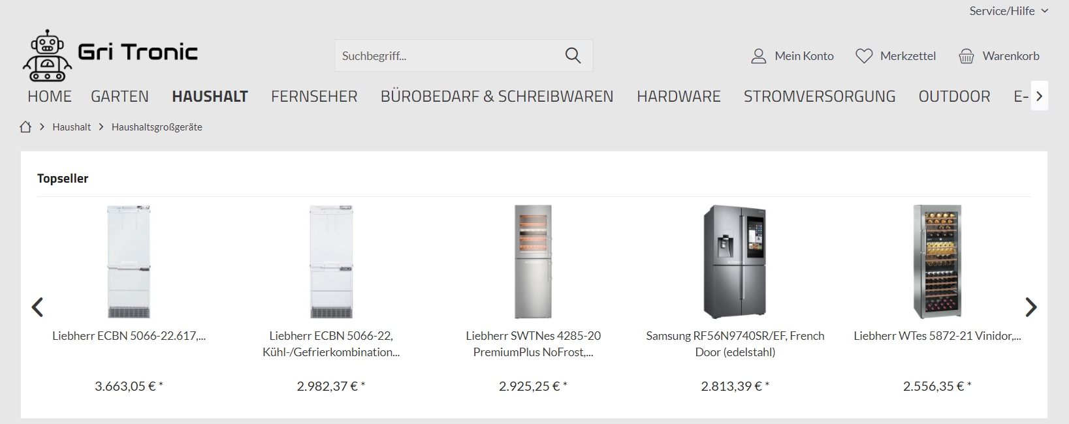Click the Gri Tronic robot logo

click(110, 55)
